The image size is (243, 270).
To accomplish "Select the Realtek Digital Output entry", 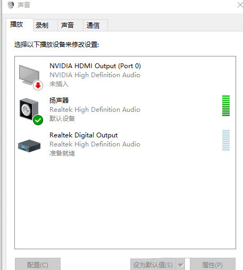I will pyautogui.click(x=125, y=144).
